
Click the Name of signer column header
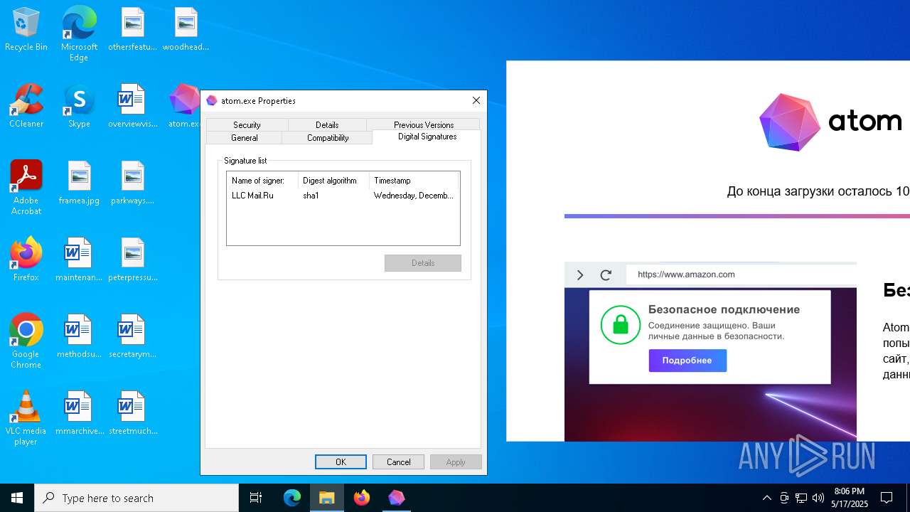pyautogui.click(x=262, y=181)
